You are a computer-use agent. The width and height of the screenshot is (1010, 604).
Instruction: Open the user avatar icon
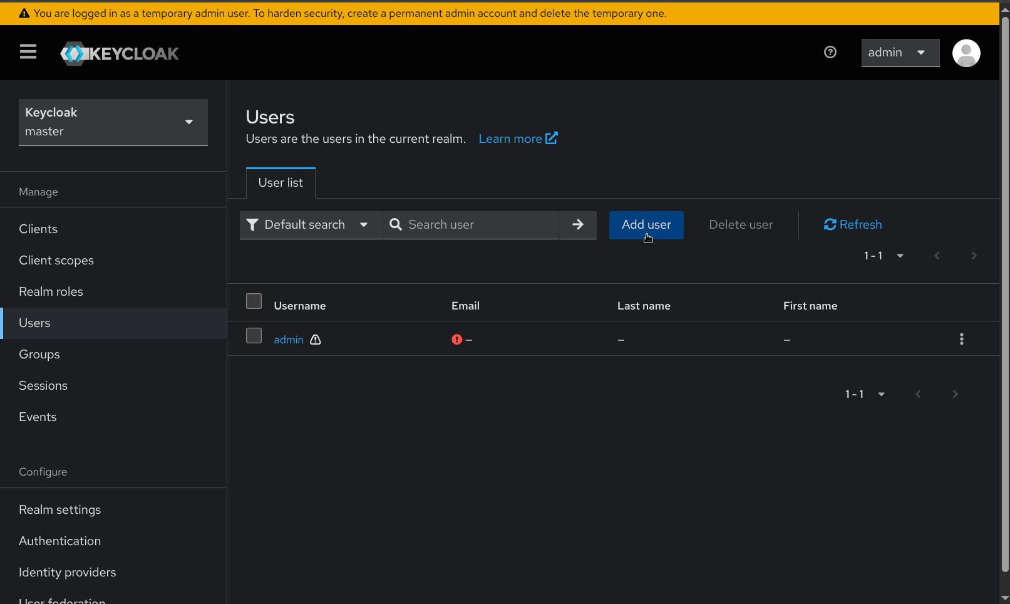[x=966, y=53]
